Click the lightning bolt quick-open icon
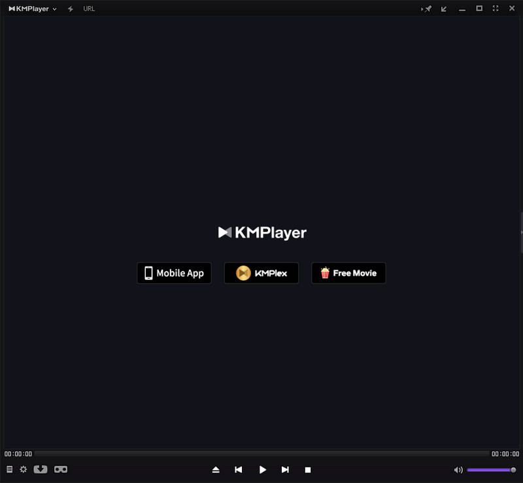 pos(71,9)
